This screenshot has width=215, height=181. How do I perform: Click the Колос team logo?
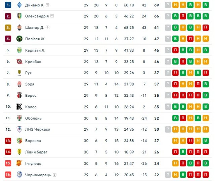coord(19,106)
